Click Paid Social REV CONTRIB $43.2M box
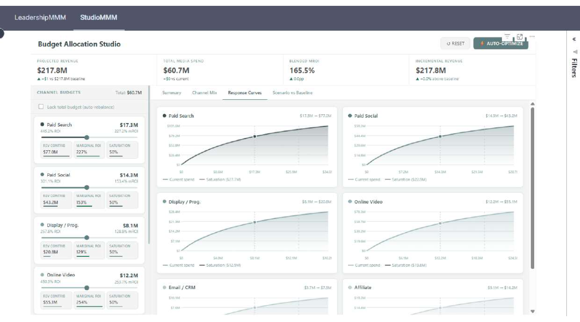580x322 pixels. (56, 200)
